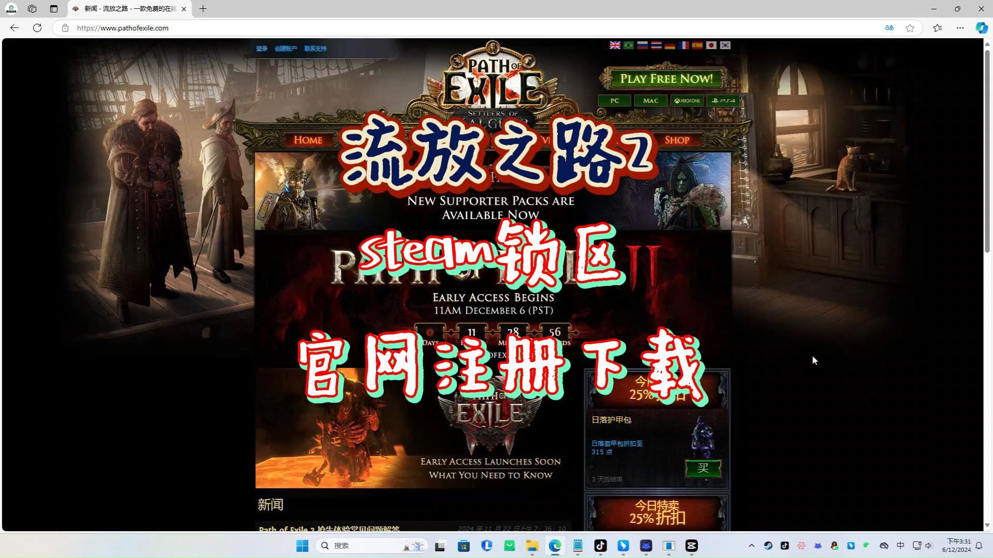The image size is (993, 558).
Task: Open Task View on taskbar
Action: click(x=440, y=546)
